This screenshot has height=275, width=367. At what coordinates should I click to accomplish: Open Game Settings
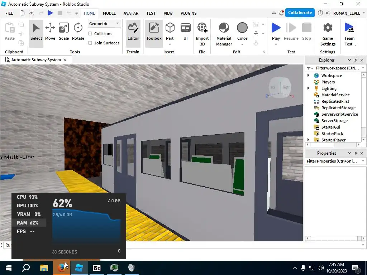point(328,34)
